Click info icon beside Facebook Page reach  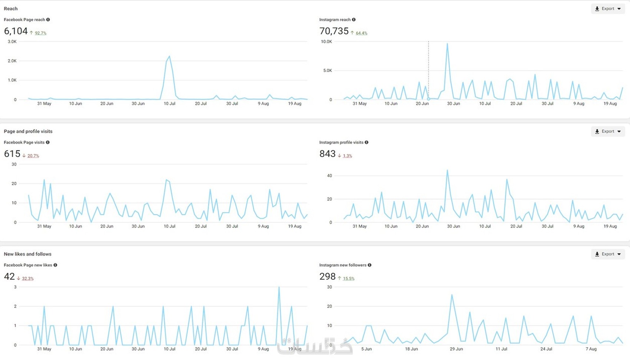(48, 20)
